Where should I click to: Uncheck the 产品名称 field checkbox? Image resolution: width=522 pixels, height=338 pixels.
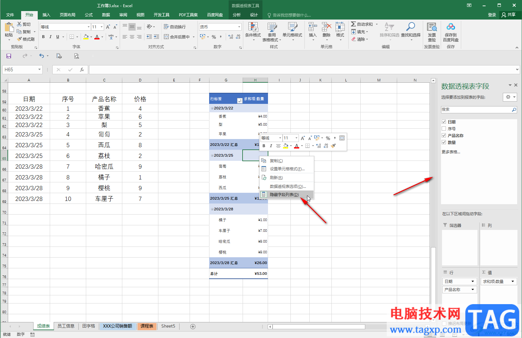coord(444,135)
